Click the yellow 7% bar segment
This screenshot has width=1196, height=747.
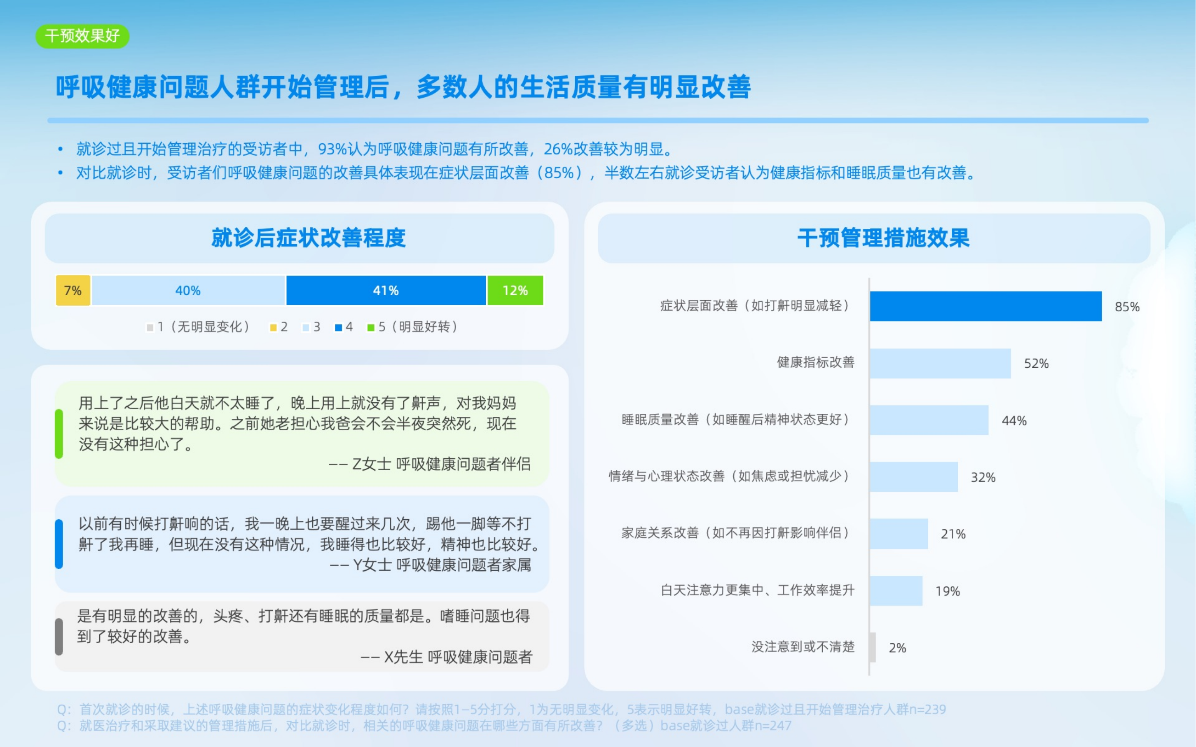(73, 290)
